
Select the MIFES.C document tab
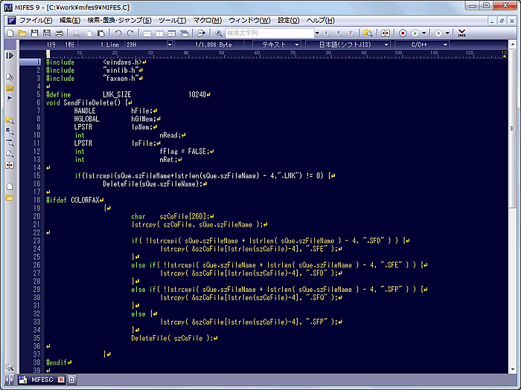tap(41, 380)
